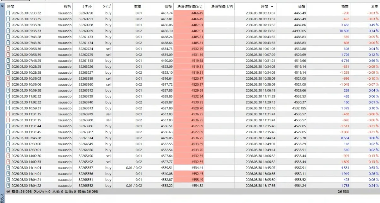Click the order icon in ticket 32260269 row
The image size is (380, 203).
tap(9, 31)
